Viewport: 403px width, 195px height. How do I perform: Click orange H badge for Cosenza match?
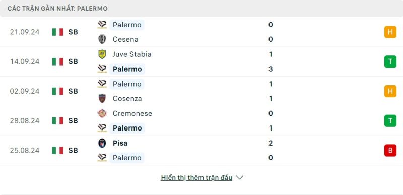(390, 91)
